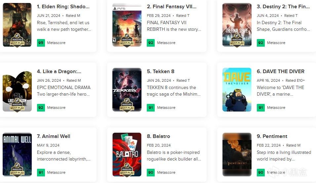Open the DAVE THE DIVER cover art
Viewport: 316px width, 183px height.
coord(237,90)
